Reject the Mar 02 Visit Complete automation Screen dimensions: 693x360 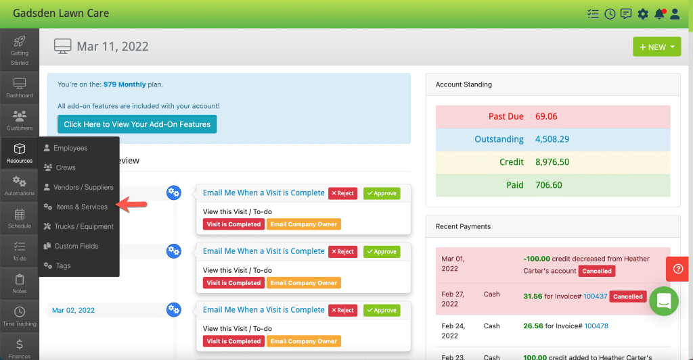(342, 310)
